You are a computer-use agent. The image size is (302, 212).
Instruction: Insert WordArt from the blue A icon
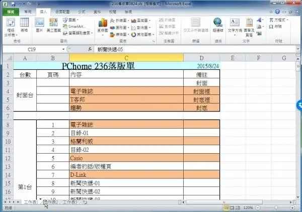(260, 20)
